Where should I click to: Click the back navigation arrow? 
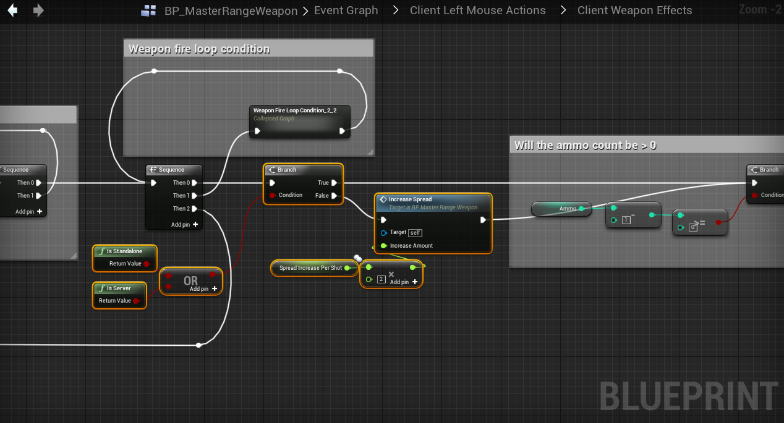click(x=12, y=10)
